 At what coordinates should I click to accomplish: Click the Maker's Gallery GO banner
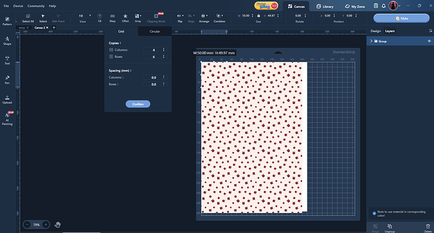tap(266, 6)
